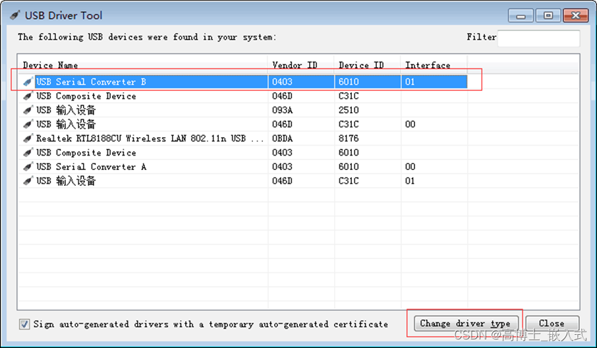The width and height of the screenshot is (597, 348).
Task: Close the dialog with the Close button
Action: coord(552,323)
